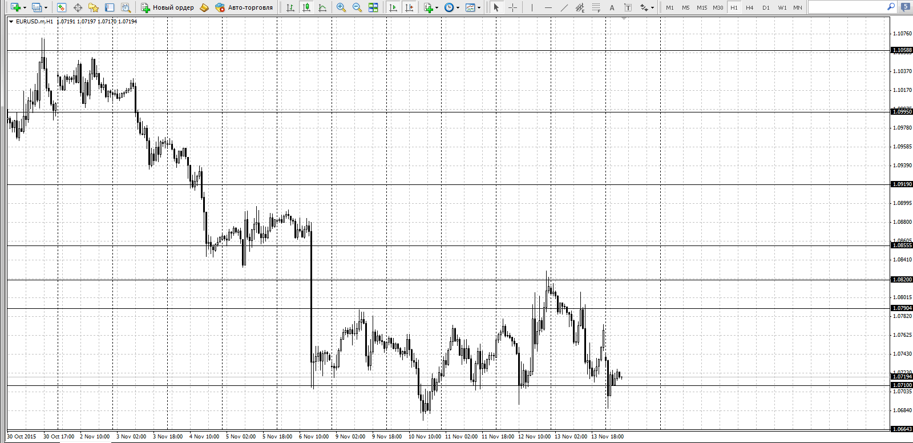The height and width of the screenshot is (443, 913).
Task: Click the 1.10588 horizontal line price label
Action: click(x=902, y=50)
